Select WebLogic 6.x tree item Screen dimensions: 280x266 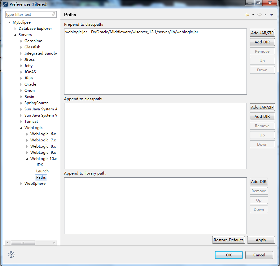[43, 134]
